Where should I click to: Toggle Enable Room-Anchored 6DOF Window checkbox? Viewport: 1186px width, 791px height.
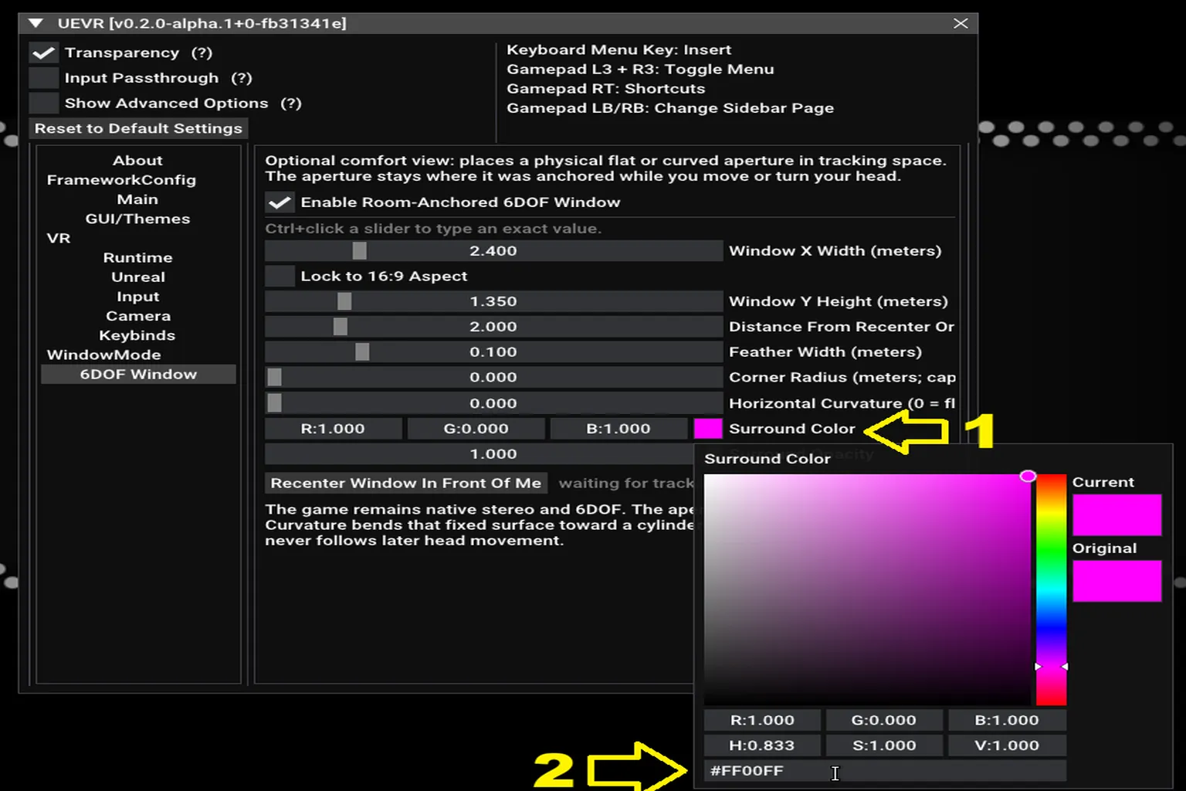(x=280, y=202)
